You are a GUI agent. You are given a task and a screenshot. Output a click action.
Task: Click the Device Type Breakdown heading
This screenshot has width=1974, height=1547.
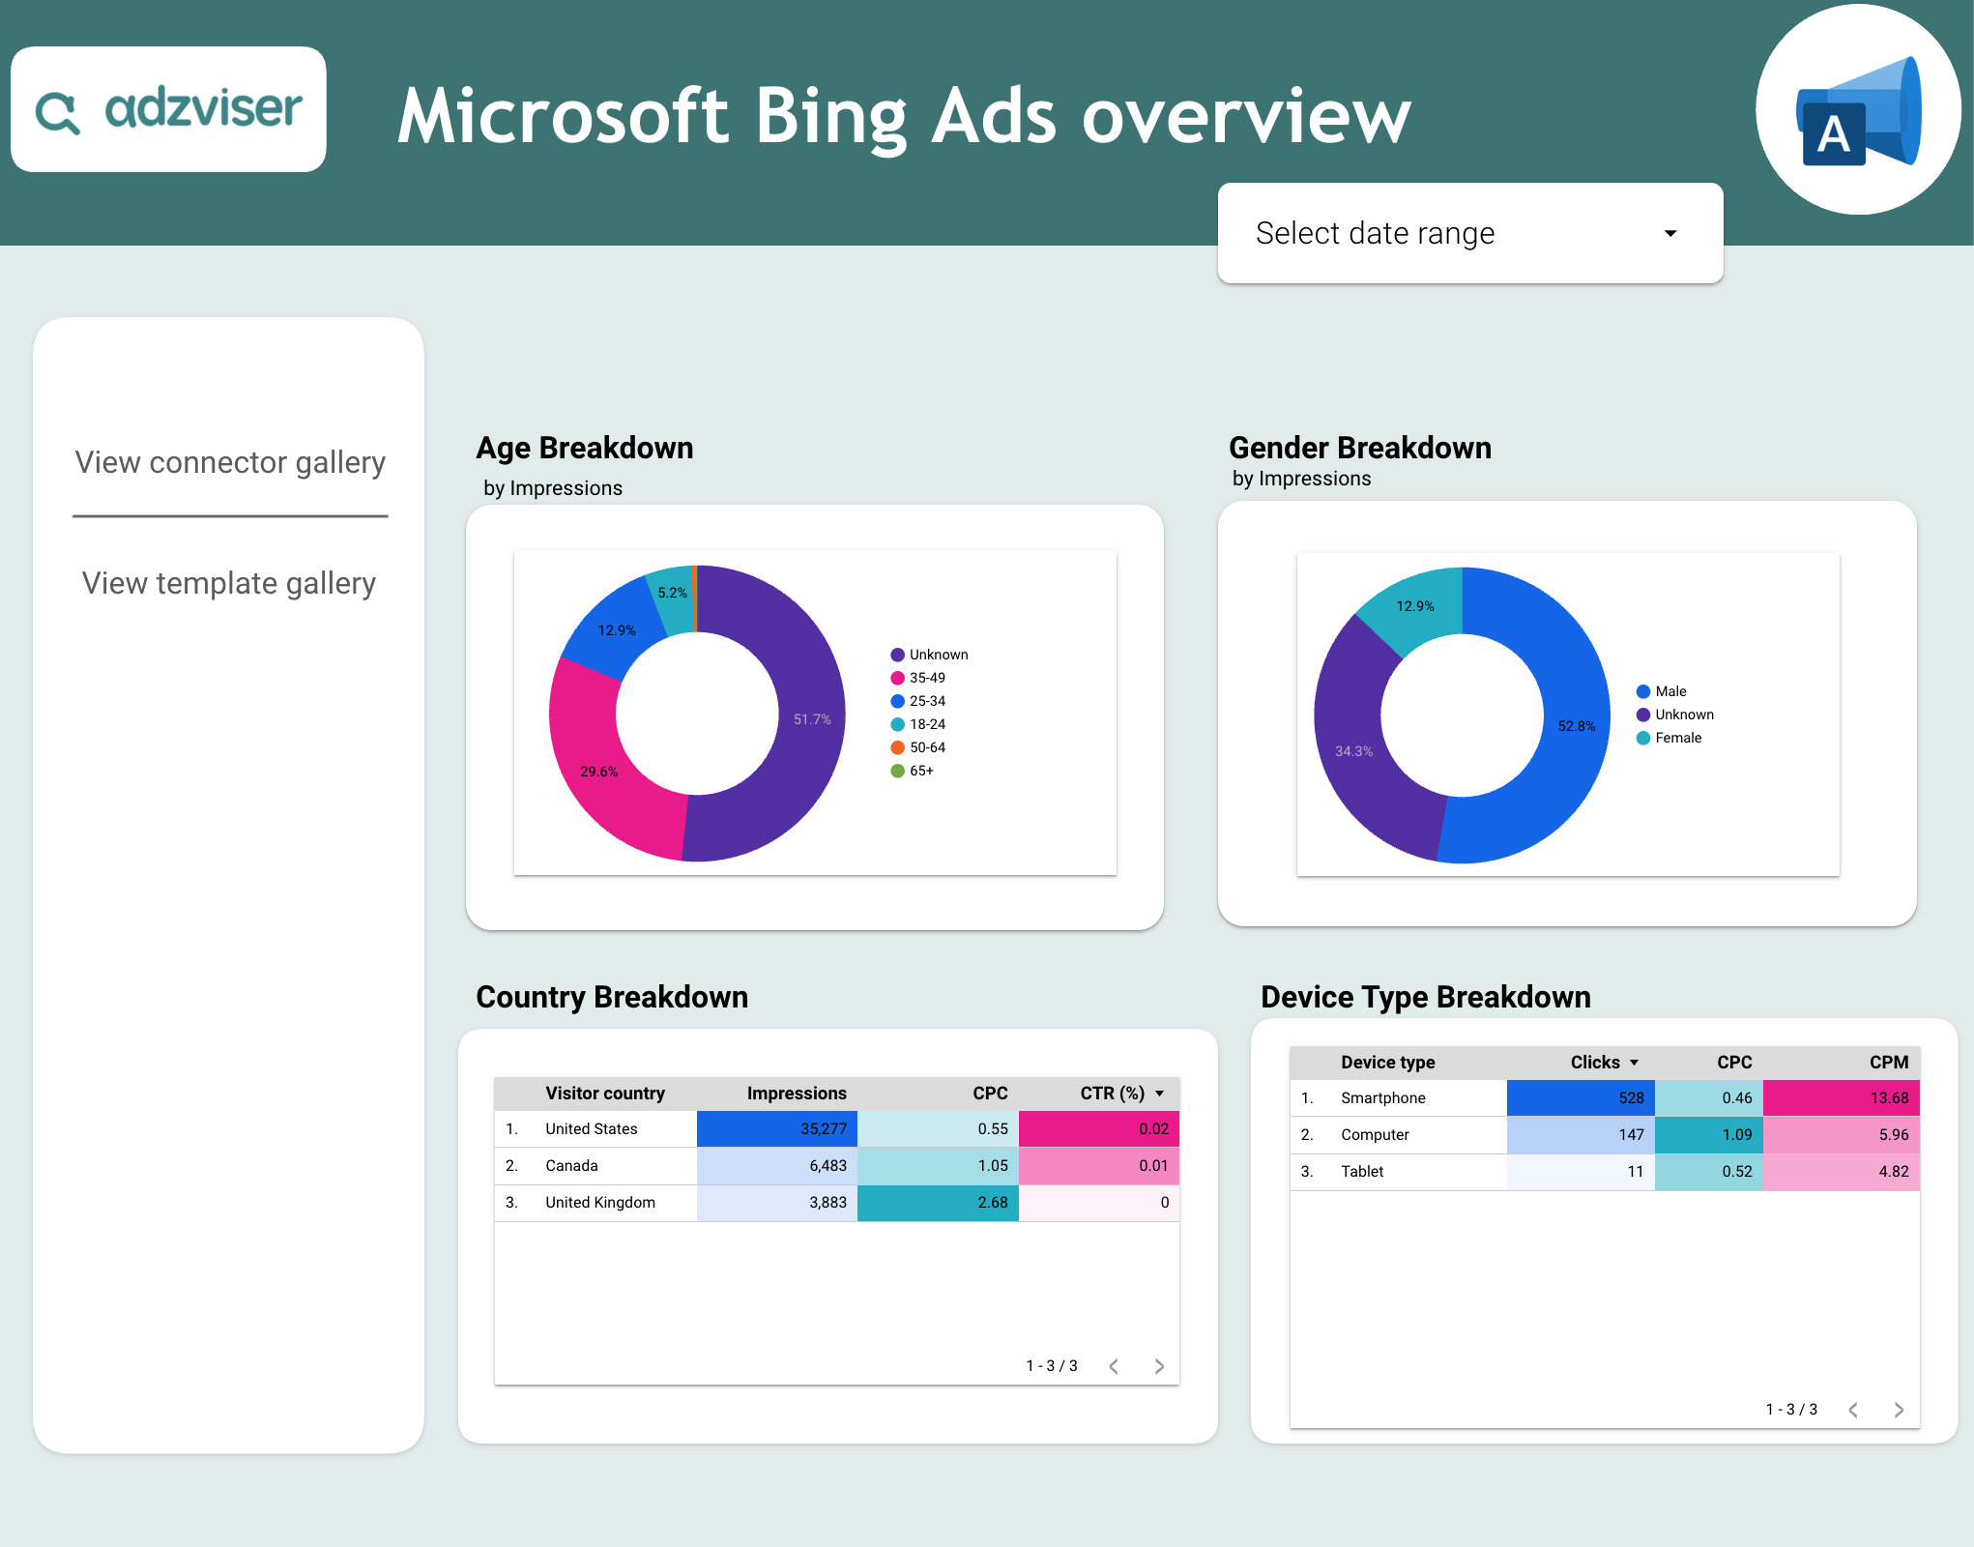coord(1426,997)
